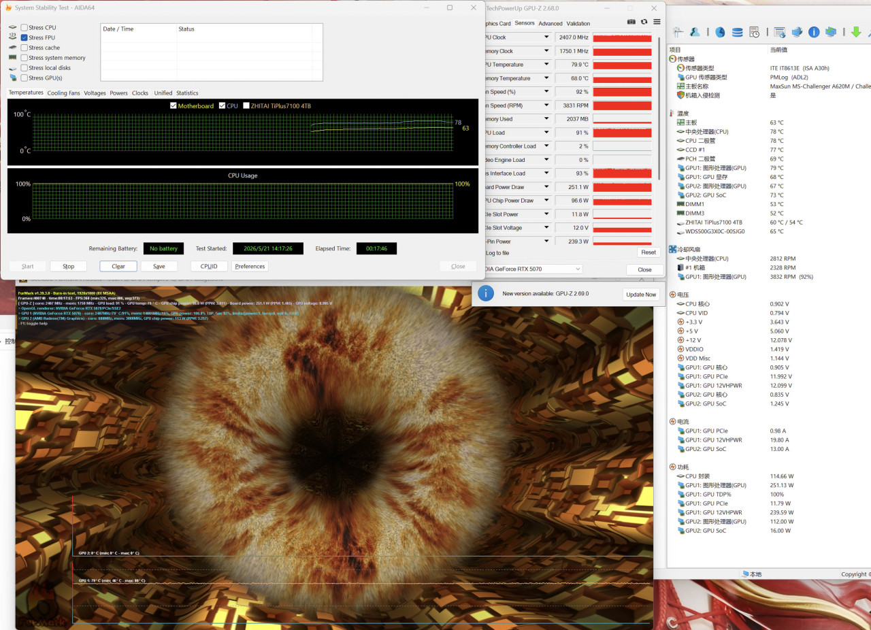Click Update Now in GPU-Z notification
Viewport: 871px width, 630px height.
(x=641, y=295)
